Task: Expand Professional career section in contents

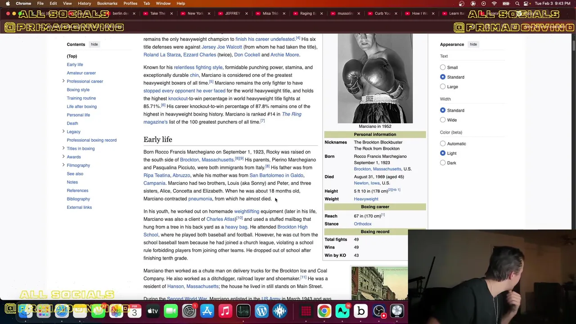Action: 63,81
